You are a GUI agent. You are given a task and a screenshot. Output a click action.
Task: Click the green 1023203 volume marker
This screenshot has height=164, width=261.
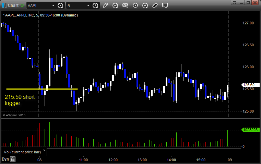pos(250,130)
